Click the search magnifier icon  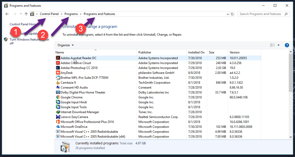(x=286, y=14)
